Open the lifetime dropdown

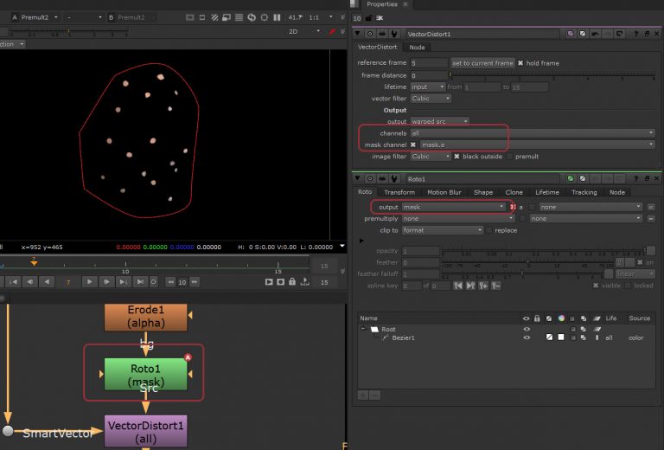coord(428,87)
